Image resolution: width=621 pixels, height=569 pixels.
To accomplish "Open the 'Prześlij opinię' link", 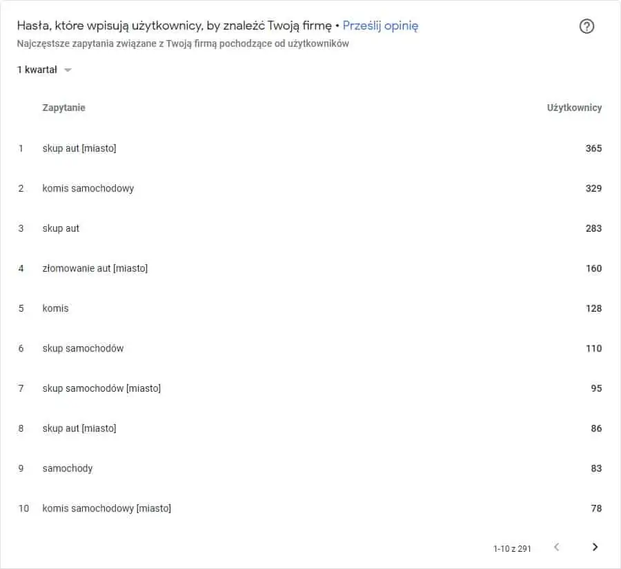I will 380,26.
